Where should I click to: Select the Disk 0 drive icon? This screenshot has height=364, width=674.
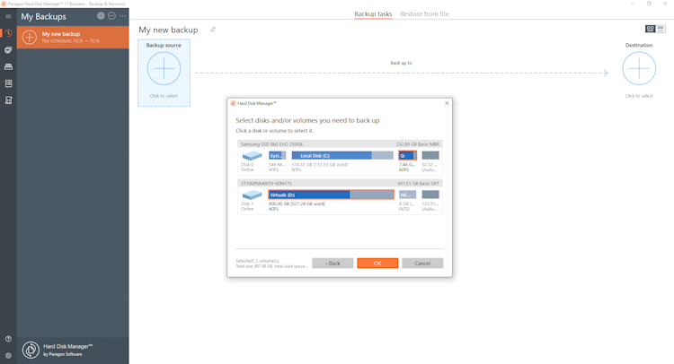[252, 156]
